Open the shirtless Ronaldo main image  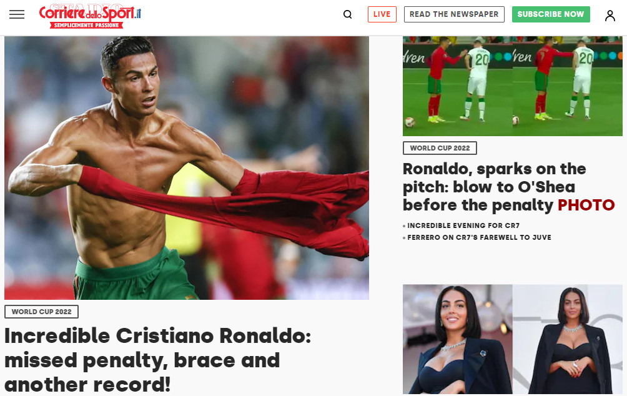point(187,168)
